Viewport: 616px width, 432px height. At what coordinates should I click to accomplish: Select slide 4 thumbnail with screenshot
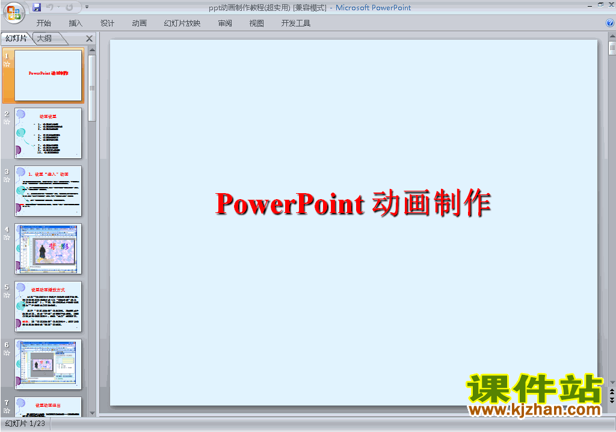48,249
